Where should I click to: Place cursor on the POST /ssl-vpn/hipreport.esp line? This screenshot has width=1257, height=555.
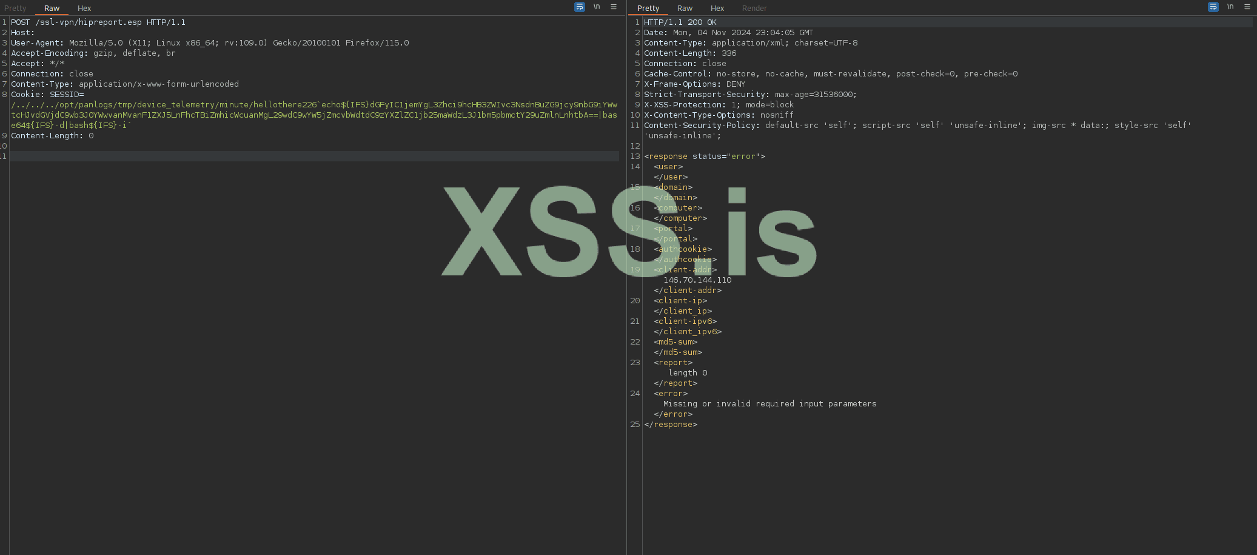tap(99, 22)
